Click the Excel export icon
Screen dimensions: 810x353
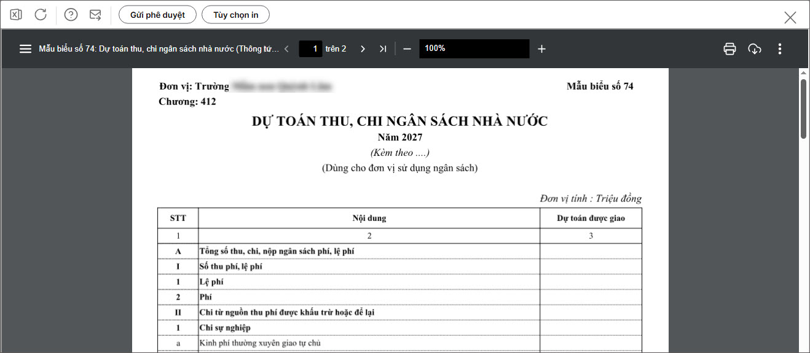(x=16, y=15)
